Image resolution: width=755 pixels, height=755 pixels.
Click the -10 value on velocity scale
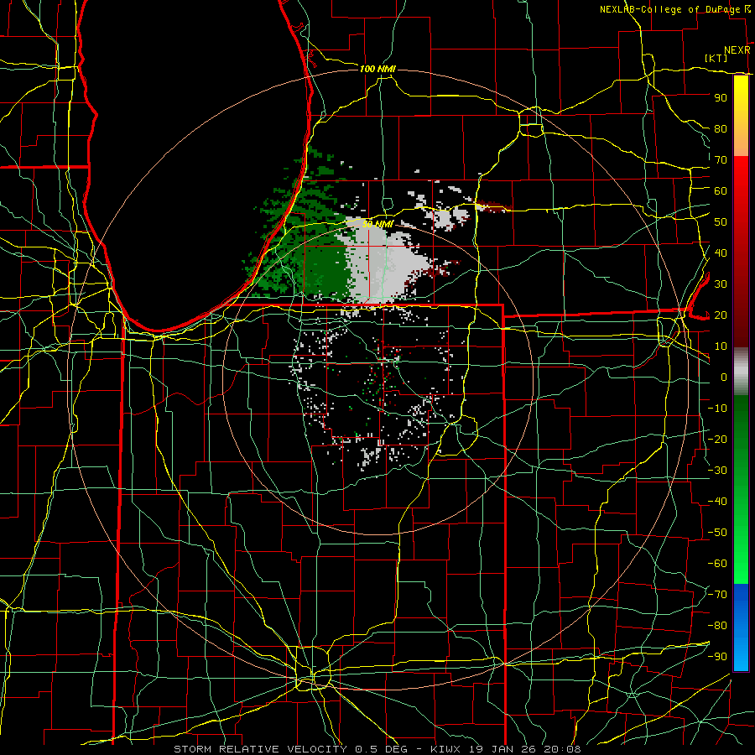tap(717, 409)
